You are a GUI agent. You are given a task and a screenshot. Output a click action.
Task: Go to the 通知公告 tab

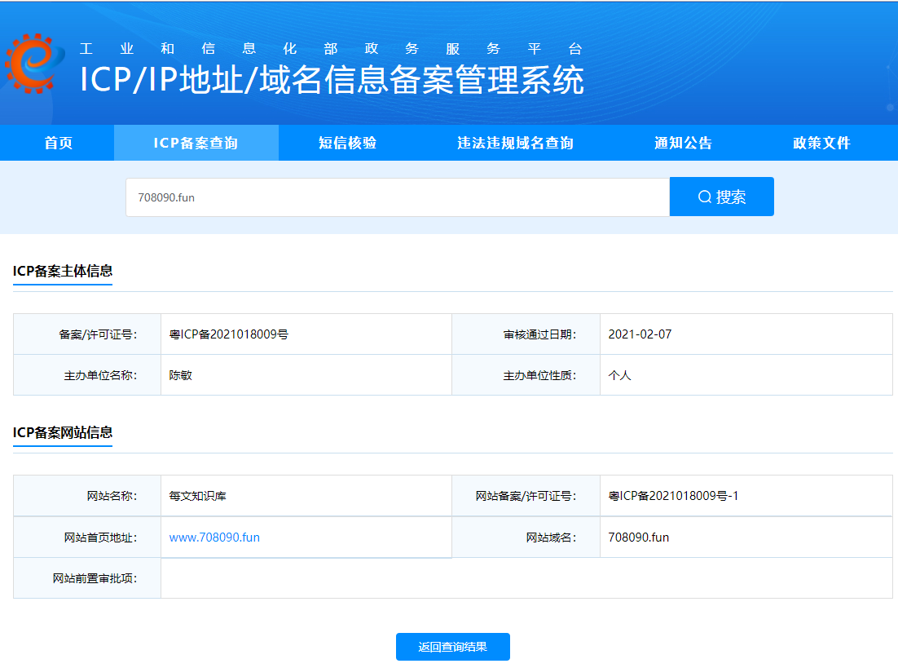683,143
